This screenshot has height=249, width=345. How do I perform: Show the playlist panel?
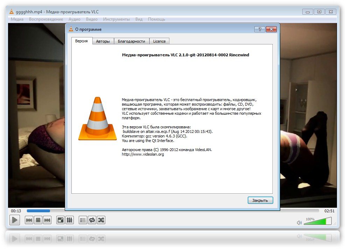click(x=83, y=220)
